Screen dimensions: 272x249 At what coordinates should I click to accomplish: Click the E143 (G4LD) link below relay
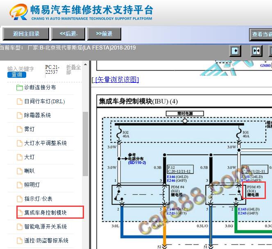tap(249, 209)
